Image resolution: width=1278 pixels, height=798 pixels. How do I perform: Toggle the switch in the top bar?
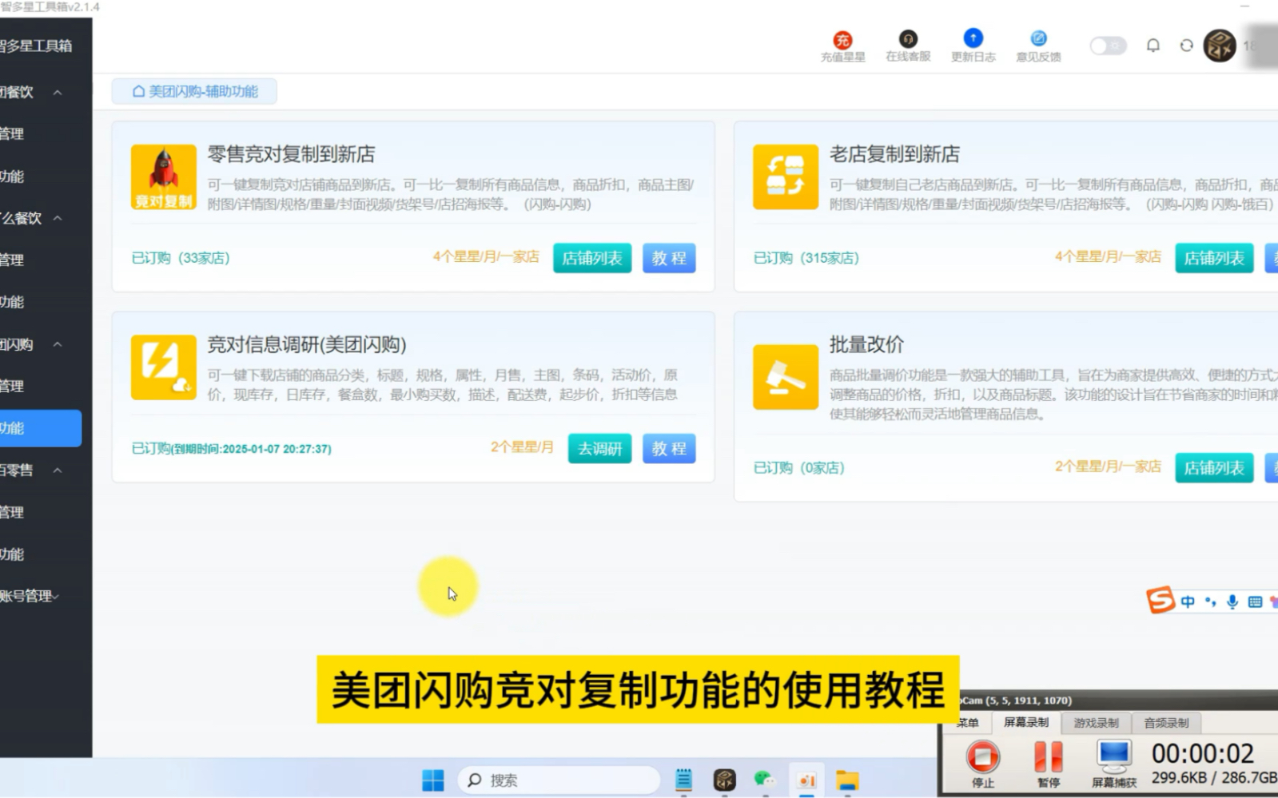[1108, 46]
